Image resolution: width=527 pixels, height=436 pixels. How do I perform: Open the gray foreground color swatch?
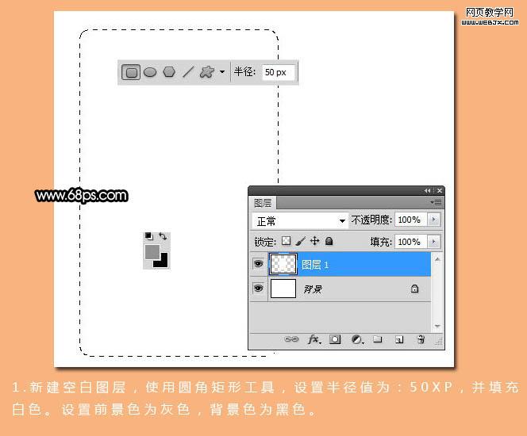click(152, 252)
